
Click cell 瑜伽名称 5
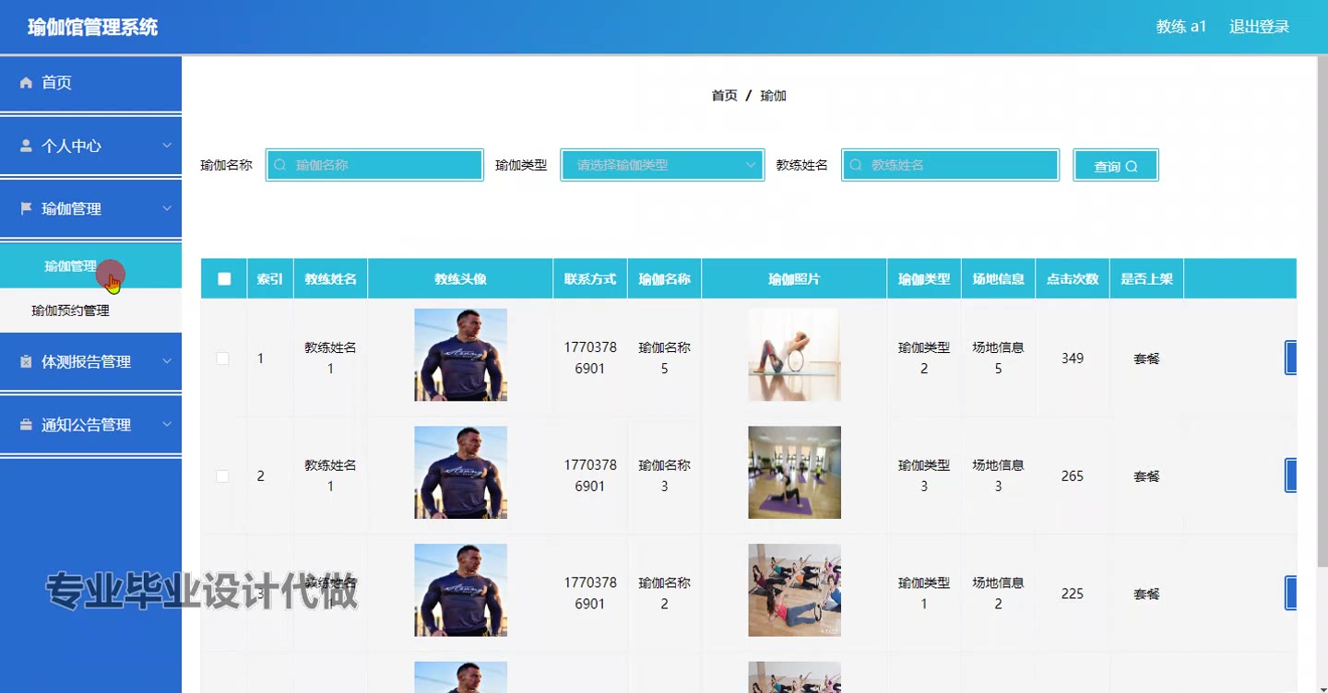pyautogui.click(x=664, y=358)
